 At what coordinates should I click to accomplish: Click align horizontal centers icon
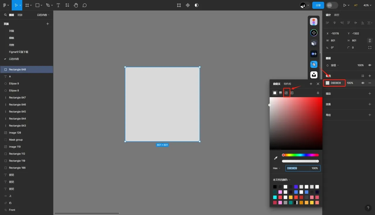335,23
